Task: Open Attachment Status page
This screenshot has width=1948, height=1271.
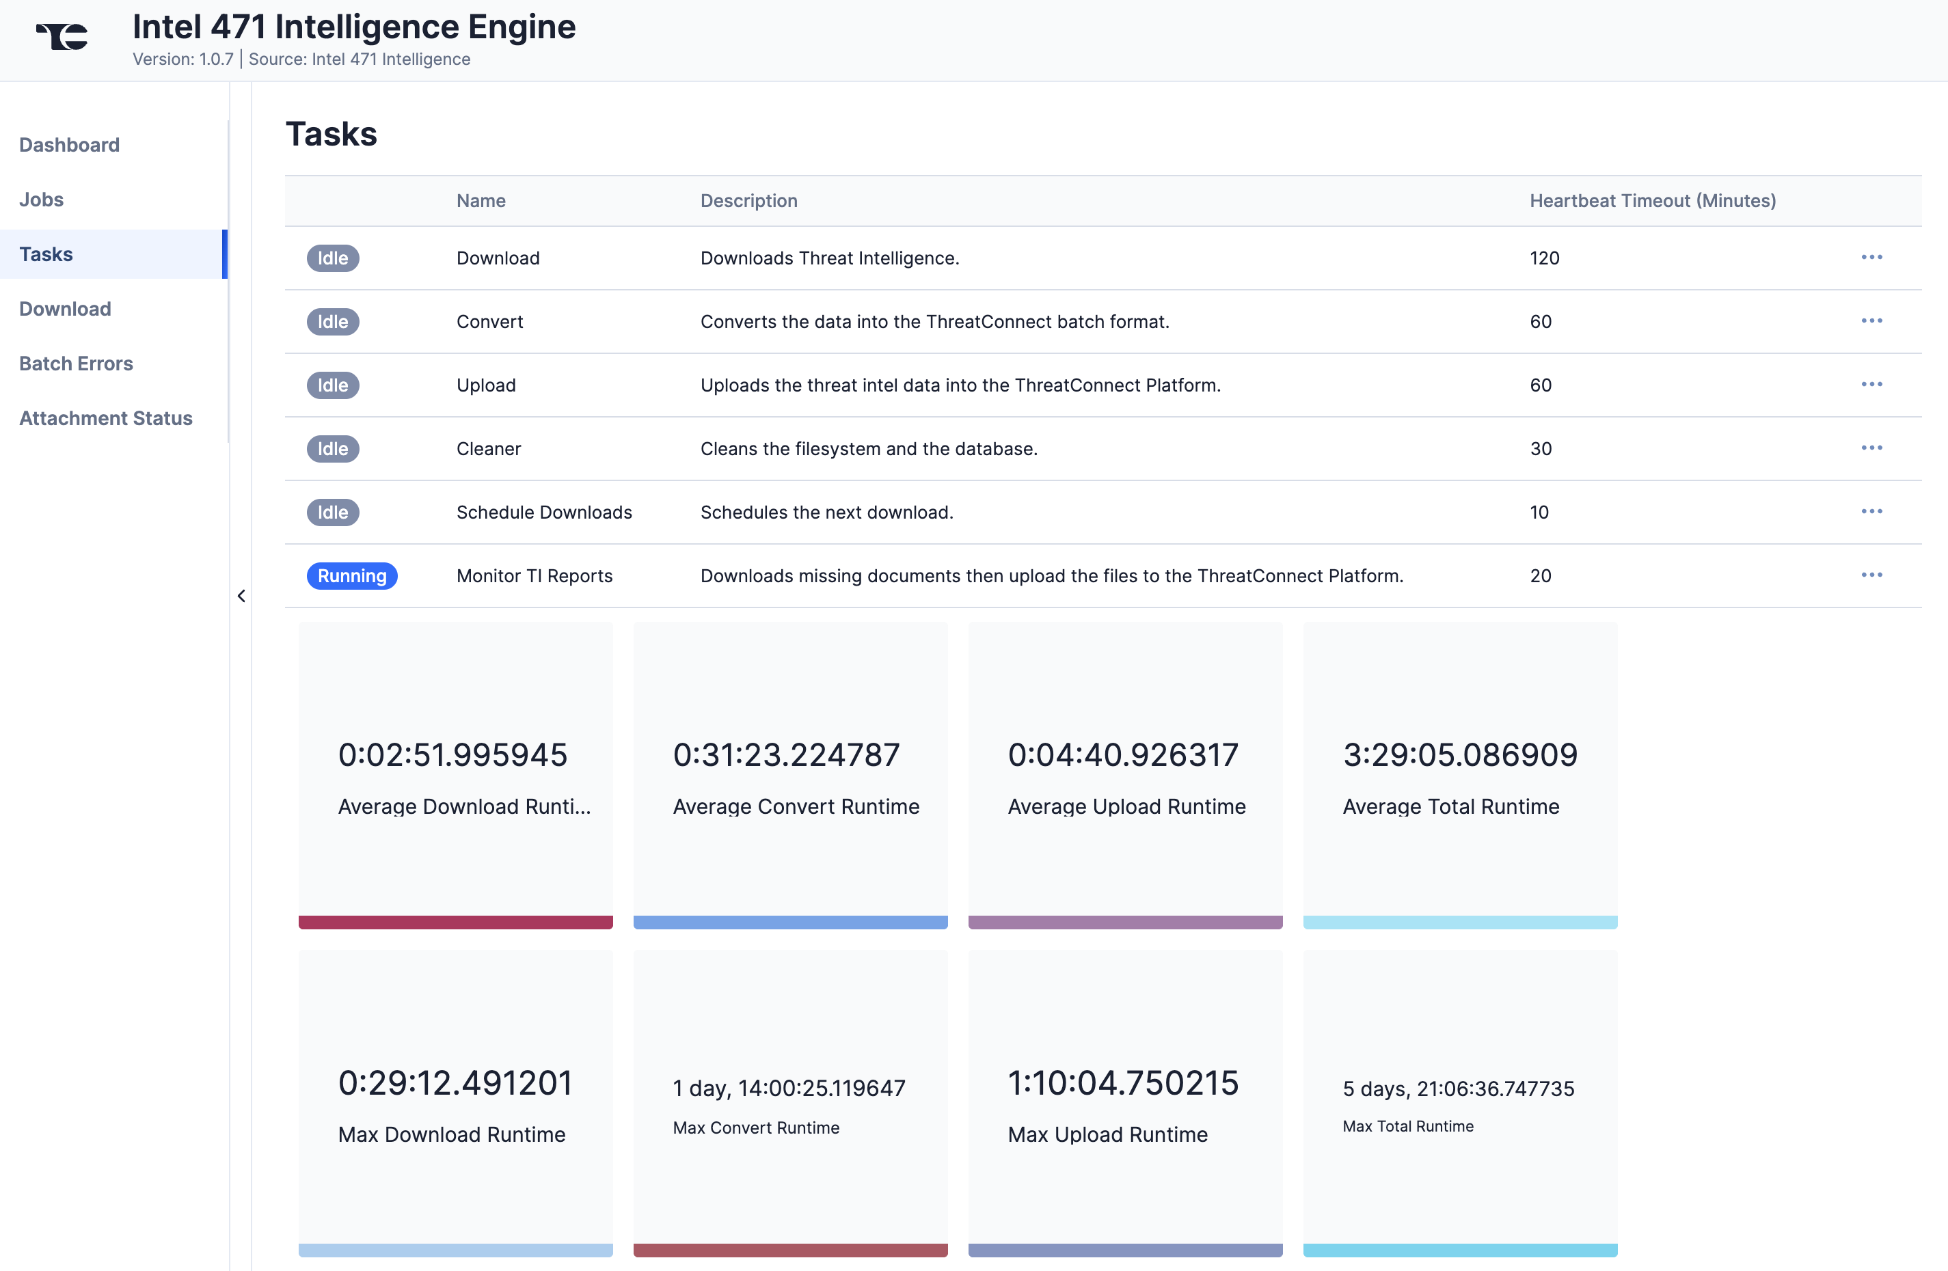Action: tap(107, 418)
